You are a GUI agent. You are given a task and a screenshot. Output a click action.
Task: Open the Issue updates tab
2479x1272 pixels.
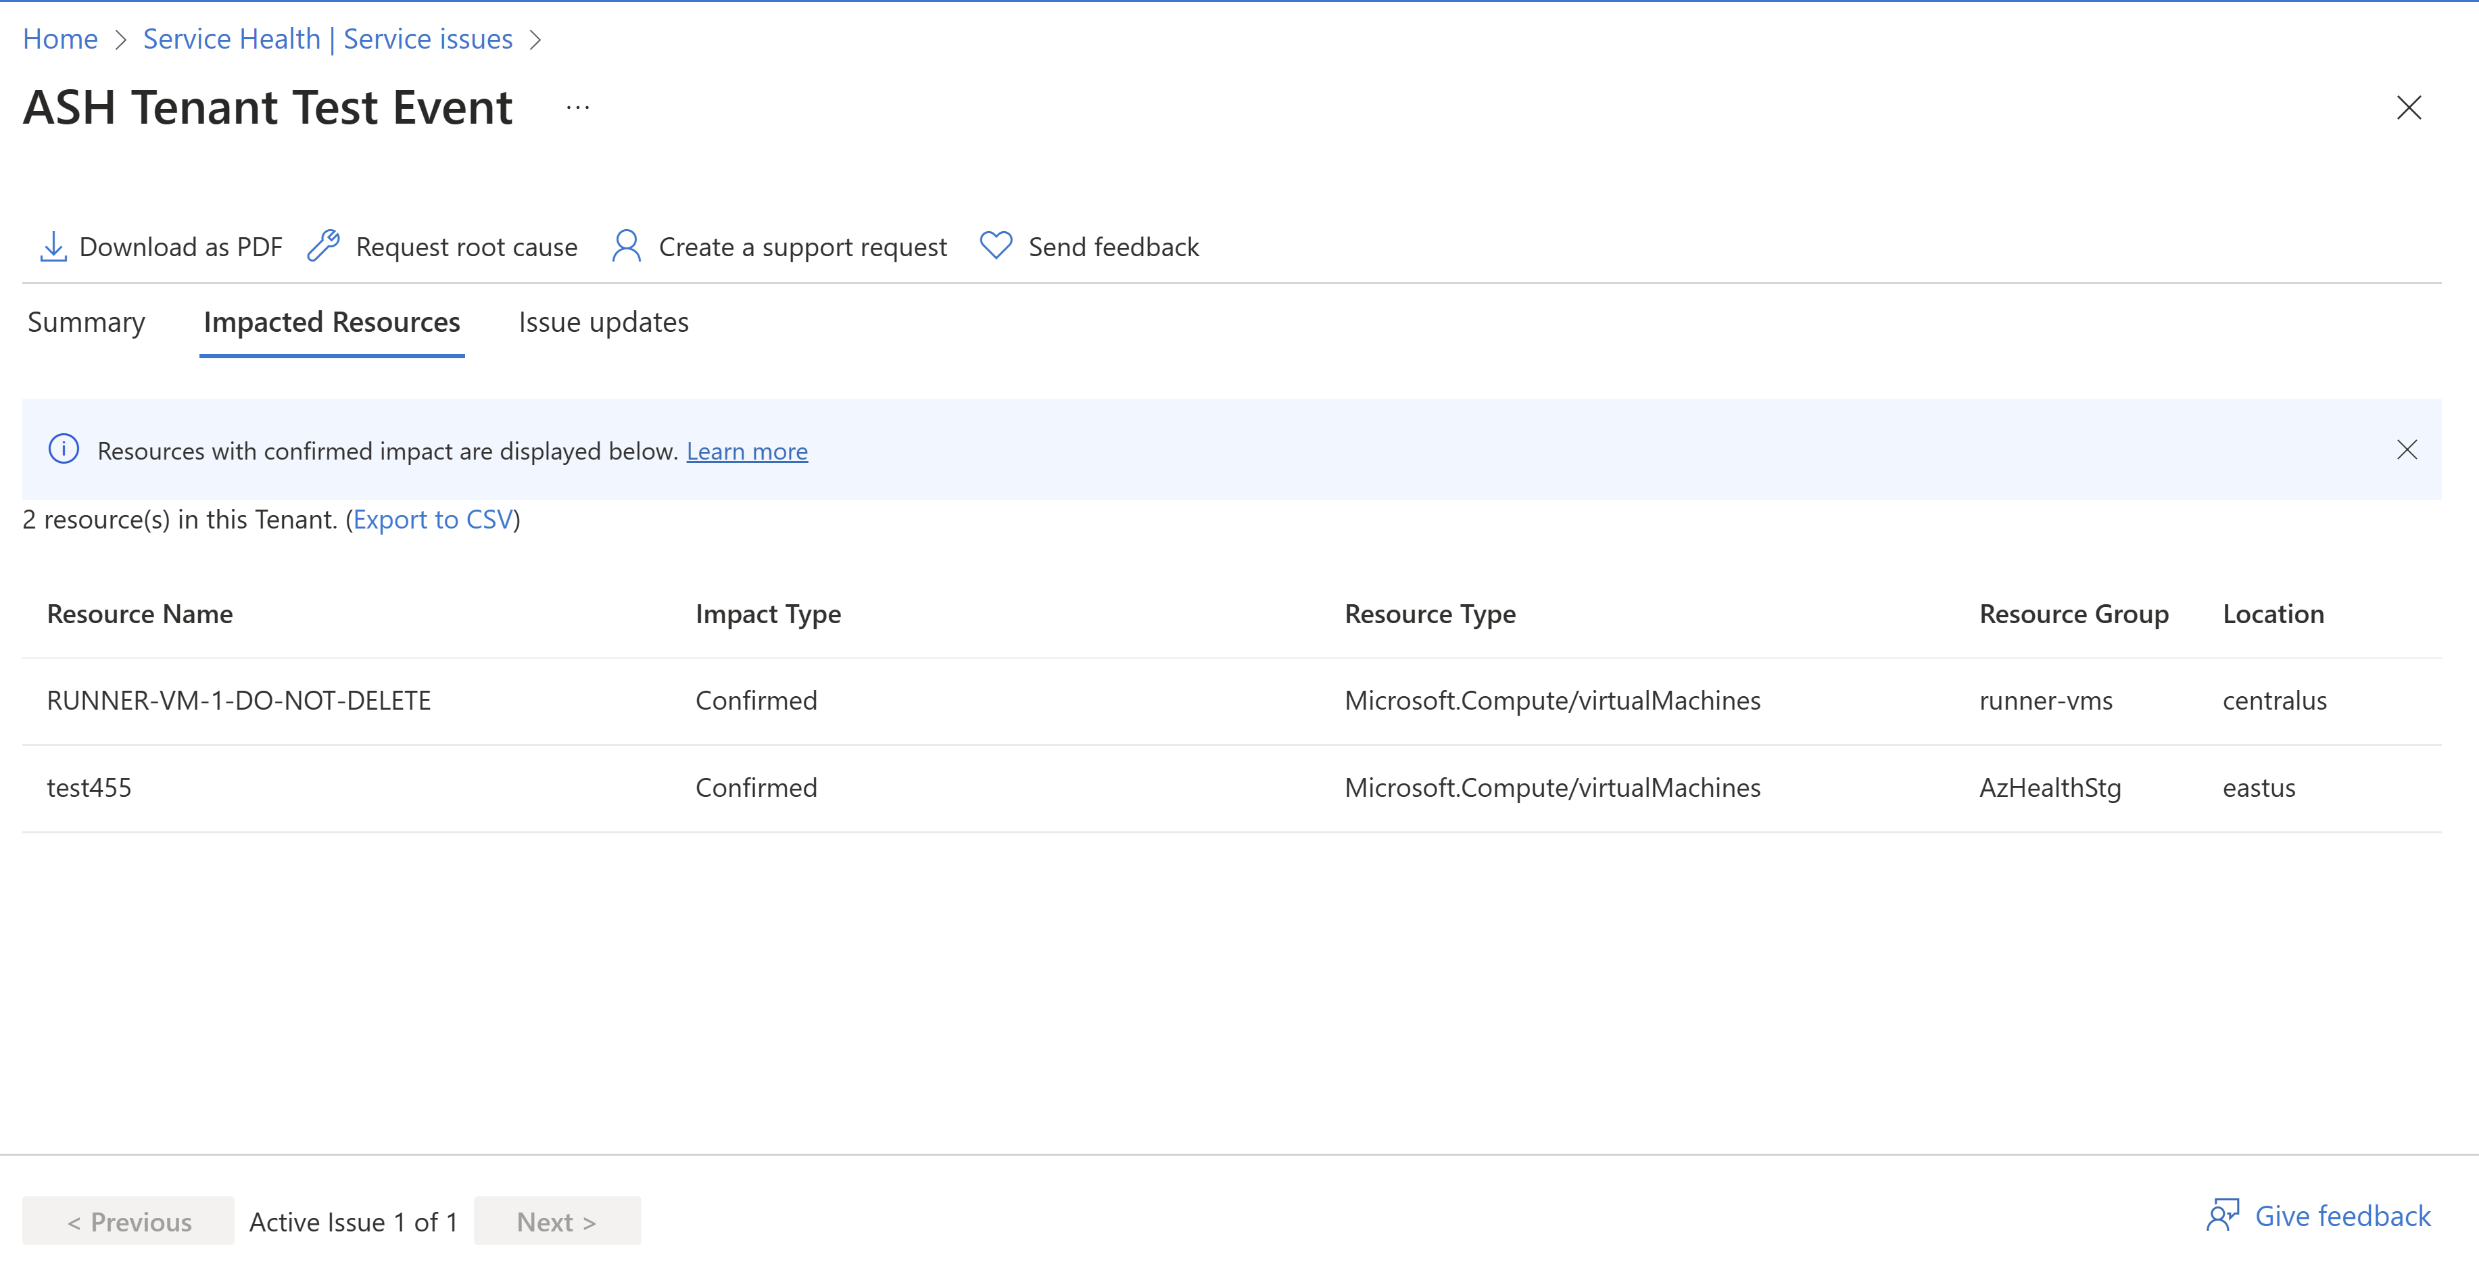[x=604, y=322]
